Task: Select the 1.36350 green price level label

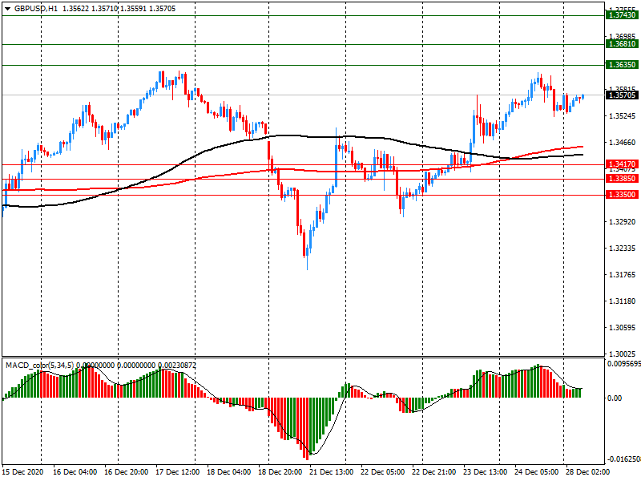Action: point(623,65)
